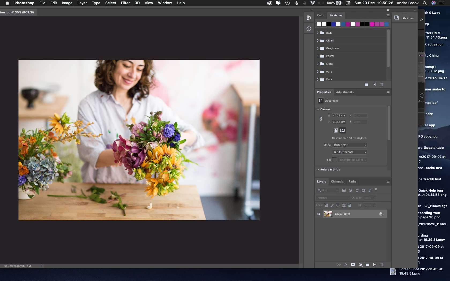This screenshot has height=281, width=450.
Task: Create new swatch in Swatches panel
Action: [x=374, y=85]
